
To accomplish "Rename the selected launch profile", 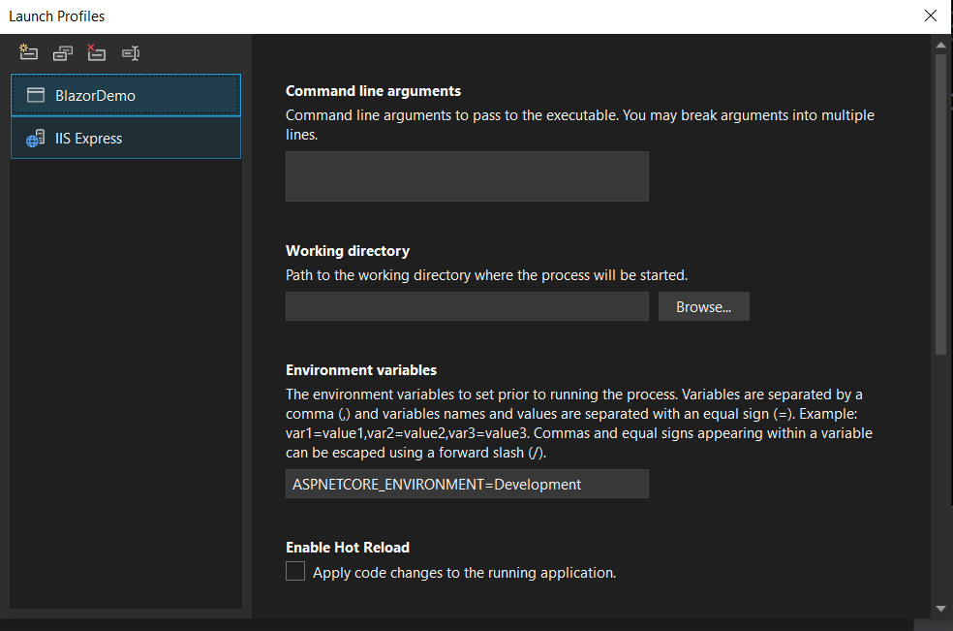I will click(131, 53).
